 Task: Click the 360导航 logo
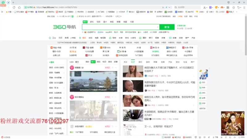pyautogui.click(x=65, y=27)
